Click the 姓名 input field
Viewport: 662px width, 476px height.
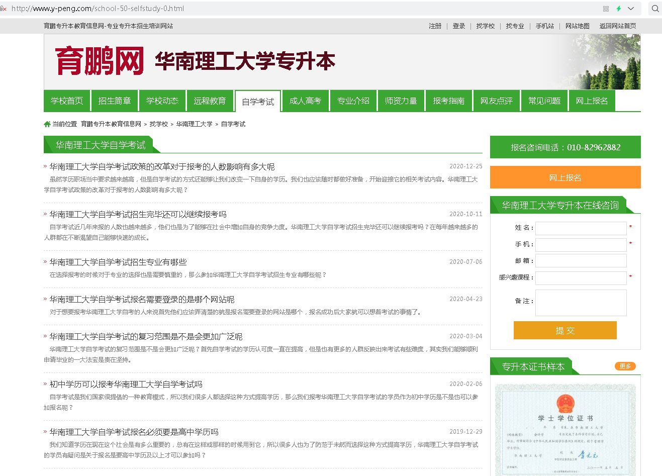click(x=581, y=228)
